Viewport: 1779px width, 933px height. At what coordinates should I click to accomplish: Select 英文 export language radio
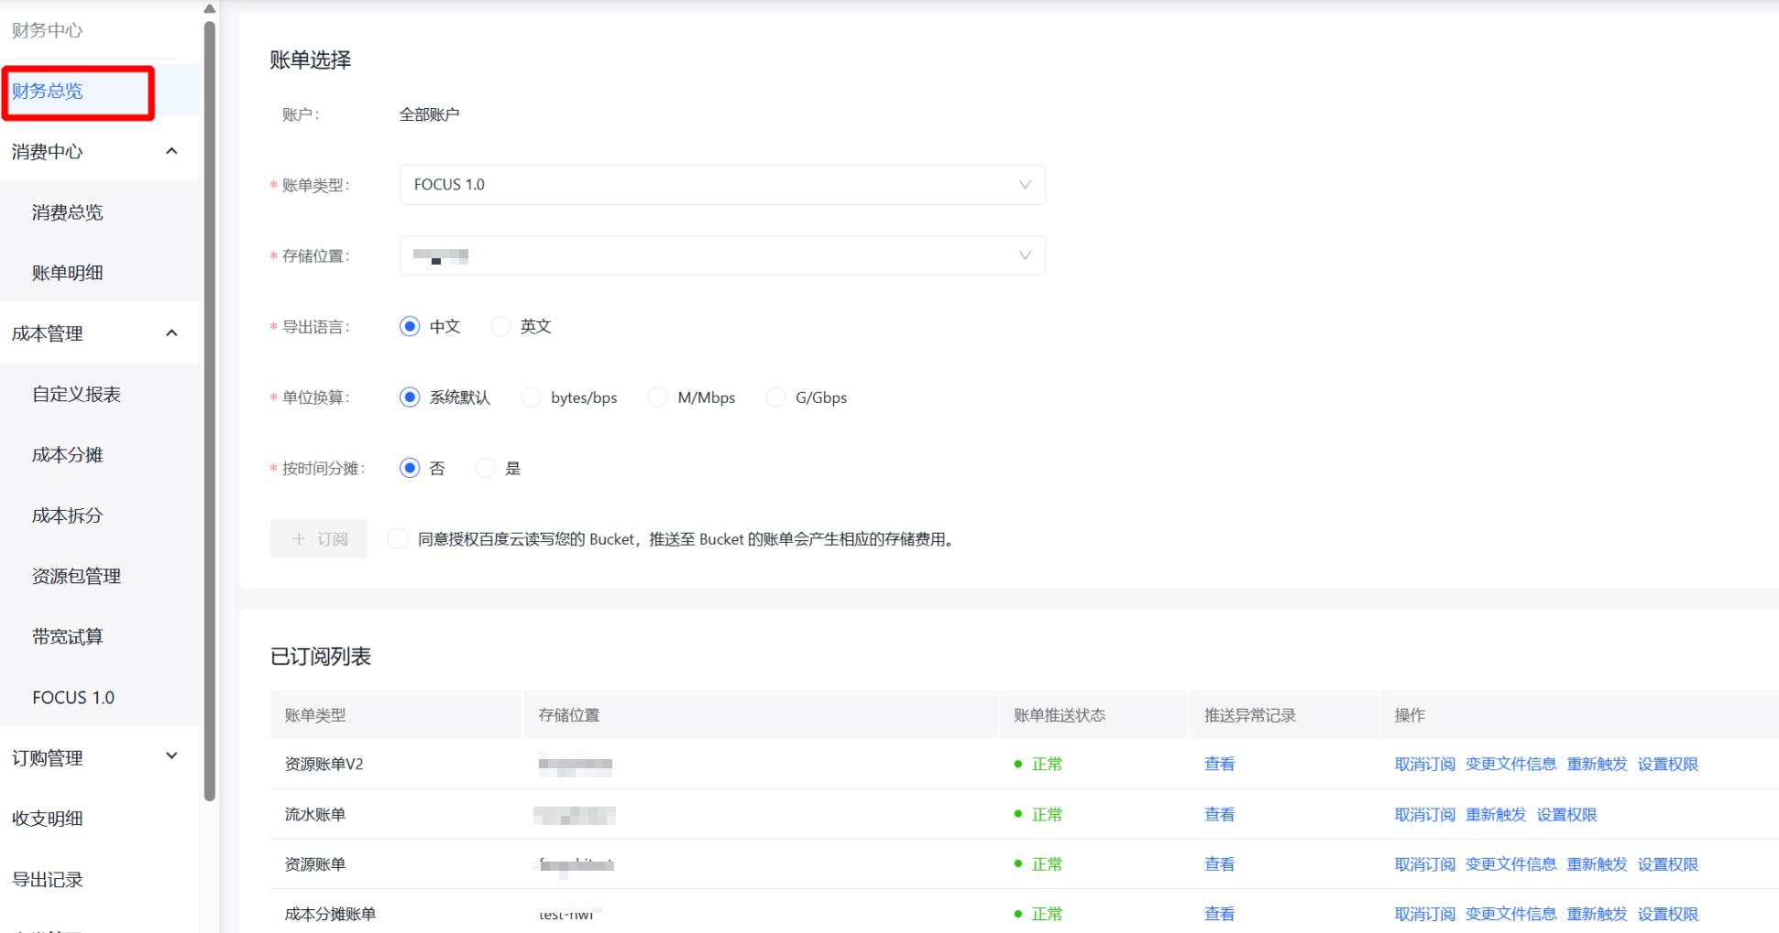500,327
